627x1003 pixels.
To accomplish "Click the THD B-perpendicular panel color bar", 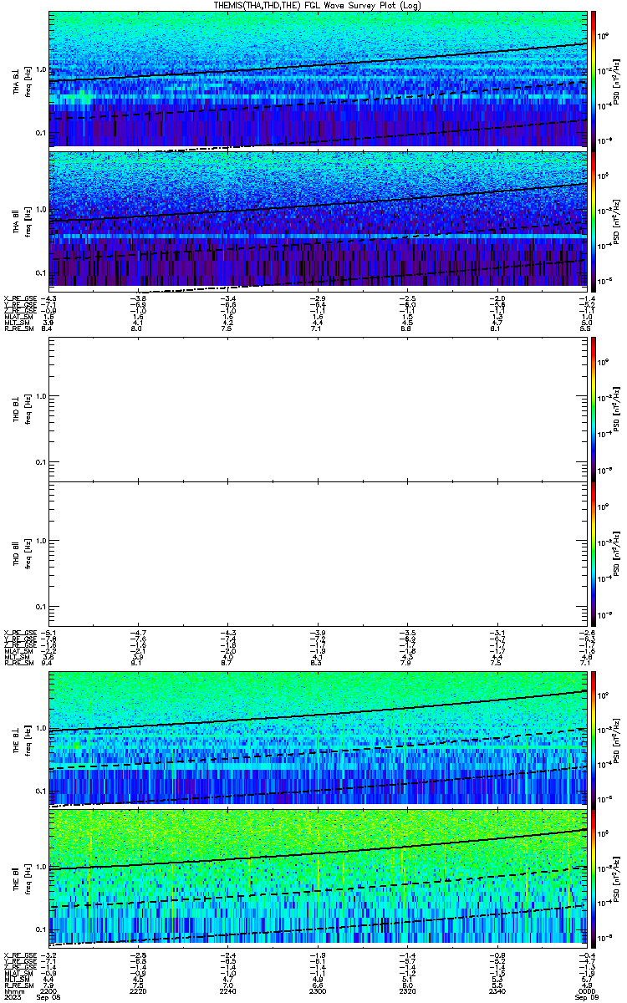I will (594, 409).
